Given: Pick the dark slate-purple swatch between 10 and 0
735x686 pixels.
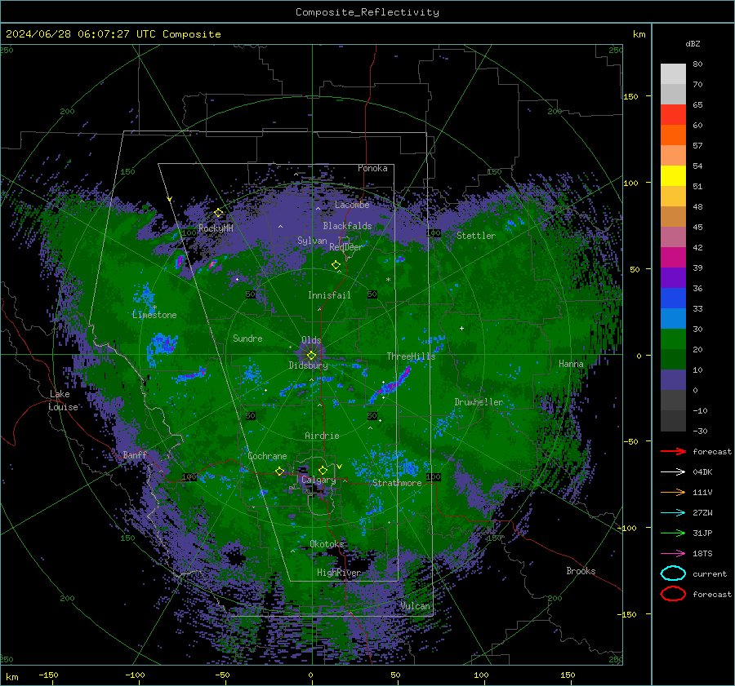Looking at the screenshot, I should [x=673, y=380].
